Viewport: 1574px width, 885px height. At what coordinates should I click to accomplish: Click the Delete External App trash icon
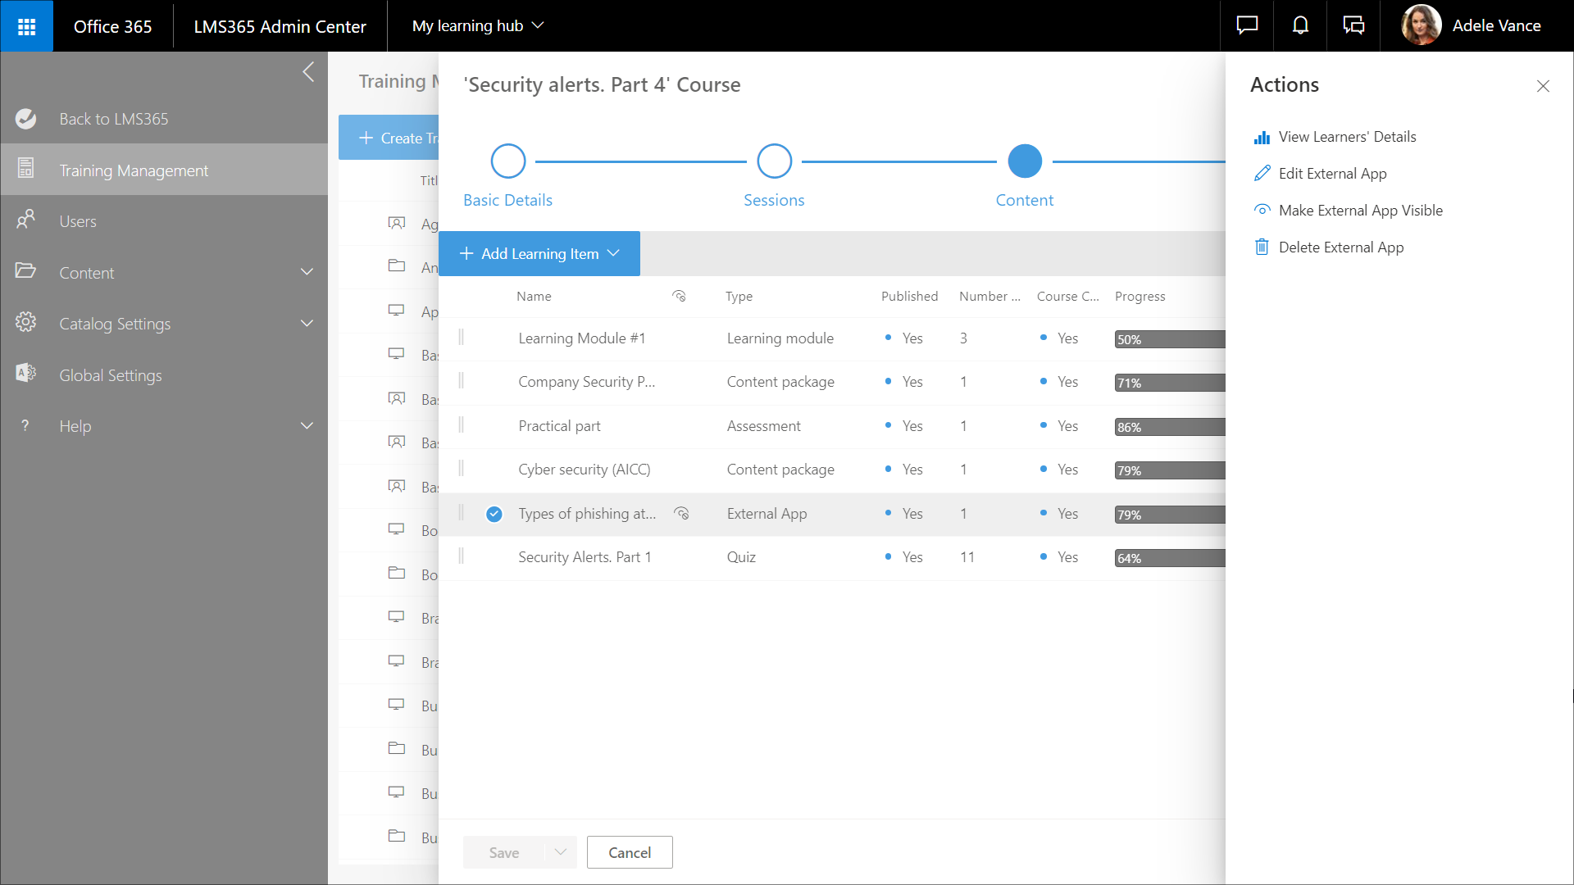1262,247
